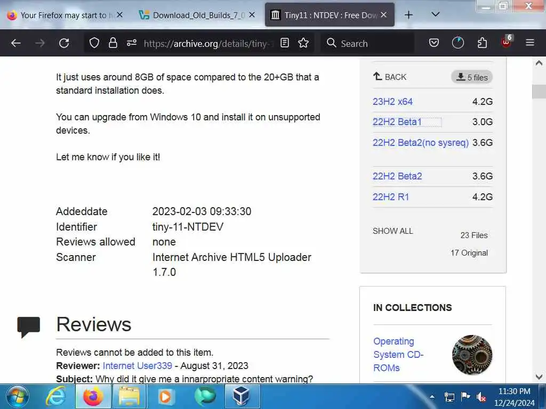
Task: Open the Windows Start menu orb
Action: pos(17,396)
